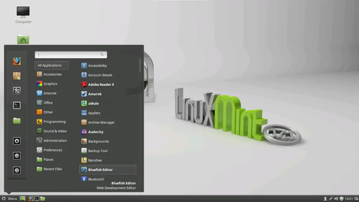Launch Amarok music player
Screen dimensions: 359x202
[x=108, y=94]
